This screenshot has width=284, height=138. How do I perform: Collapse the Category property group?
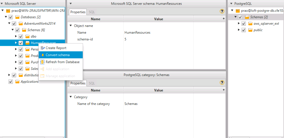pyautogui.click(x=71, y=97)
